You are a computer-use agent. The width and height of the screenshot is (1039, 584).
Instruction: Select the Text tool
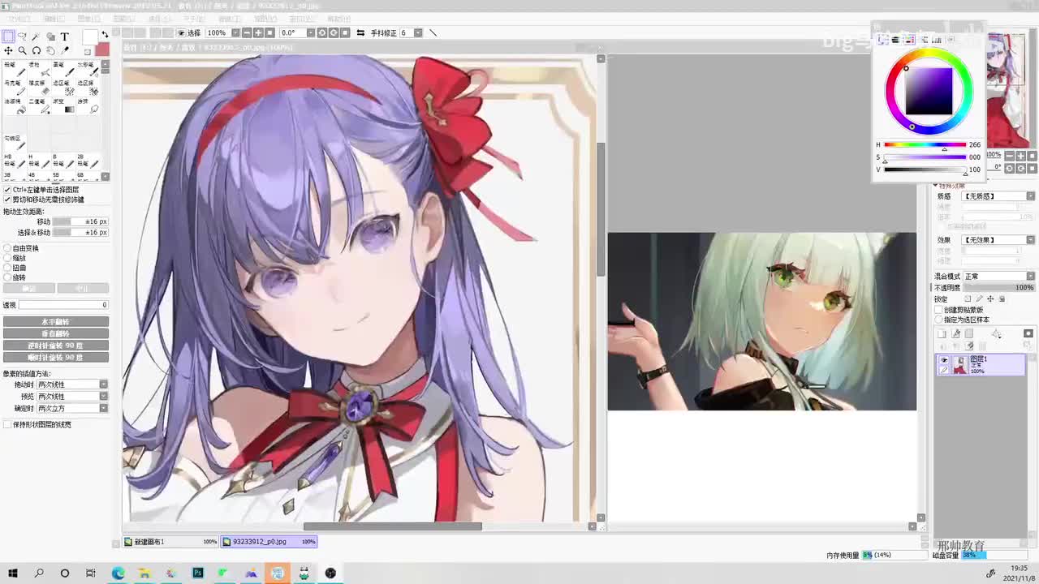click(65, 36)
